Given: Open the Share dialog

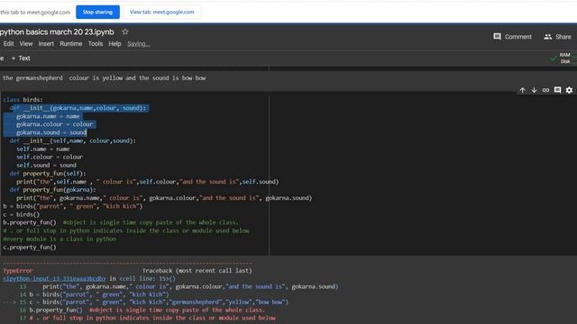Looking at the screenshot, I should (x=557, y=37).
